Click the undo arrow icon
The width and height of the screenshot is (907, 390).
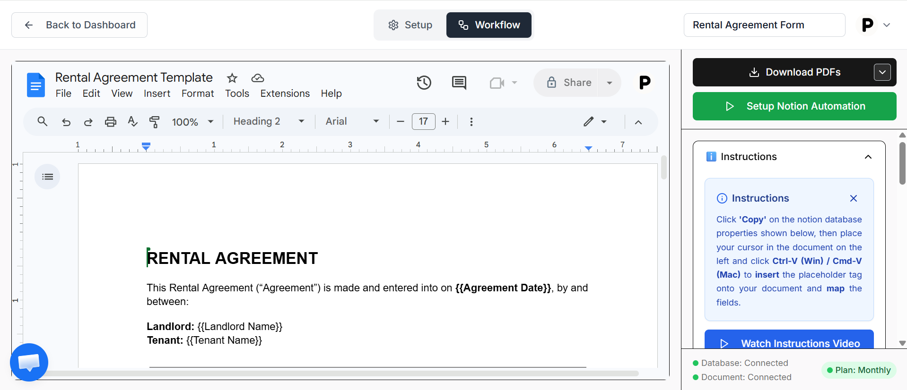point(66,122)
